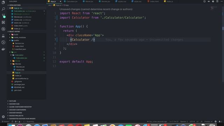The height and width of the screenshot is (126, 224).
Task: Click the editor minimap preview
Action: (214, 8)
